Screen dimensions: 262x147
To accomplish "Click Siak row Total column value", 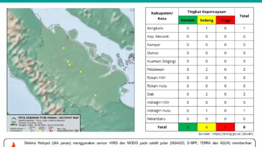I will click(x=244, y=94).
